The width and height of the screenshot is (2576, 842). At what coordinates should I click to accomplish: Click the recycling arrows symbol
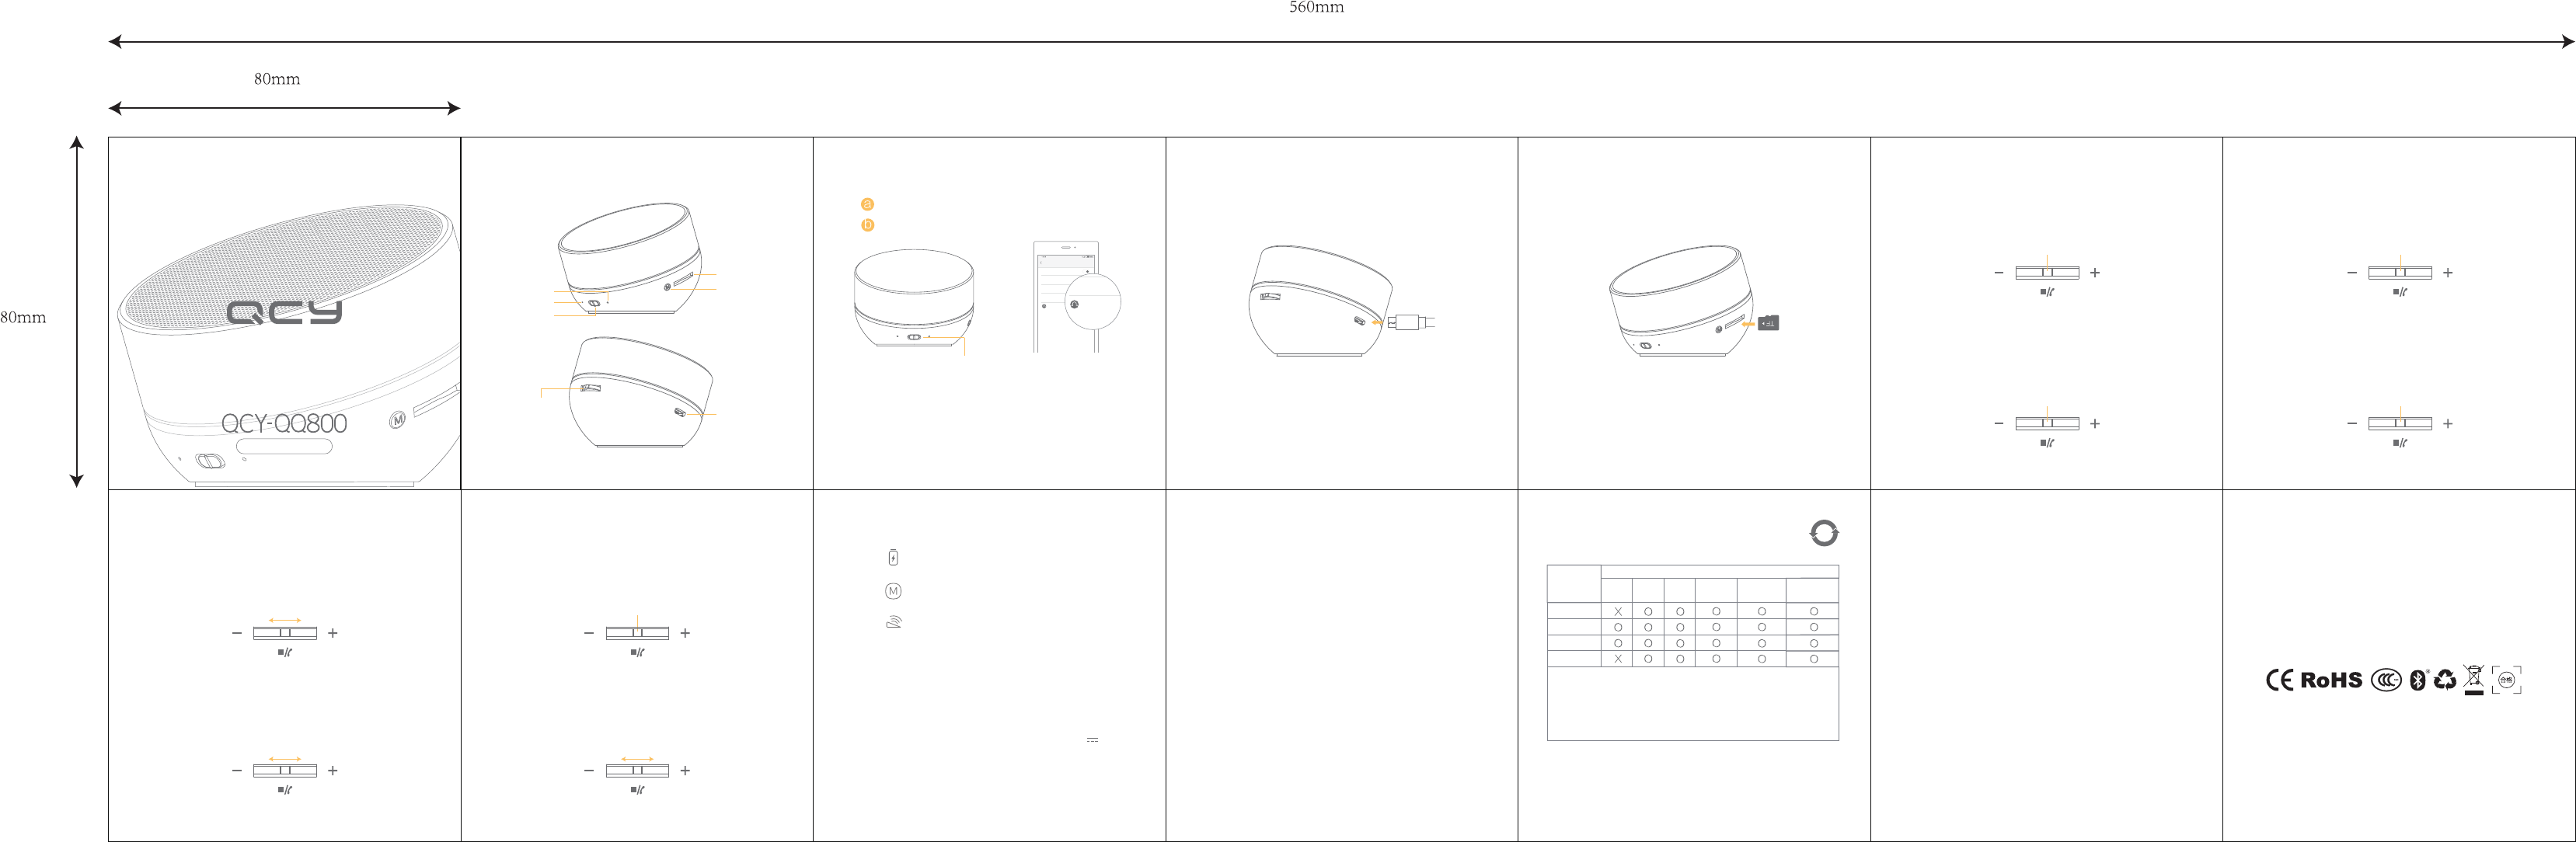coord(2445,680)
